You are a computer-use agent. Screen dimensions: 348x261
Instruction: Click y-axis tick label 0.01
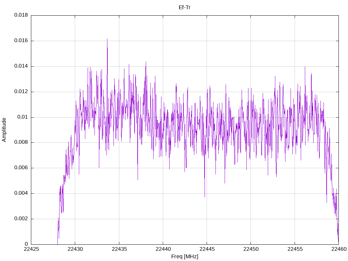coord(23,117)
